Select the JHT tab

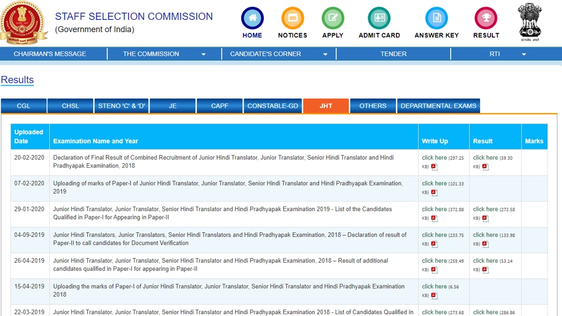coord(326,106)
